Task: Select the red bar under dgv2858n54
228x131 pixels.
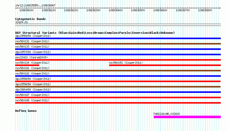Action: click(x=118, y=81)
